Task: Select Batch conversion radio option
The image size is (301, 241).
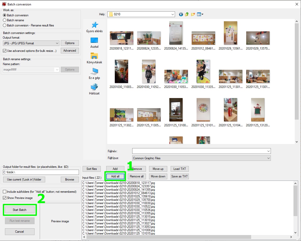Action: pyautogui.click(x=5, y=15)
